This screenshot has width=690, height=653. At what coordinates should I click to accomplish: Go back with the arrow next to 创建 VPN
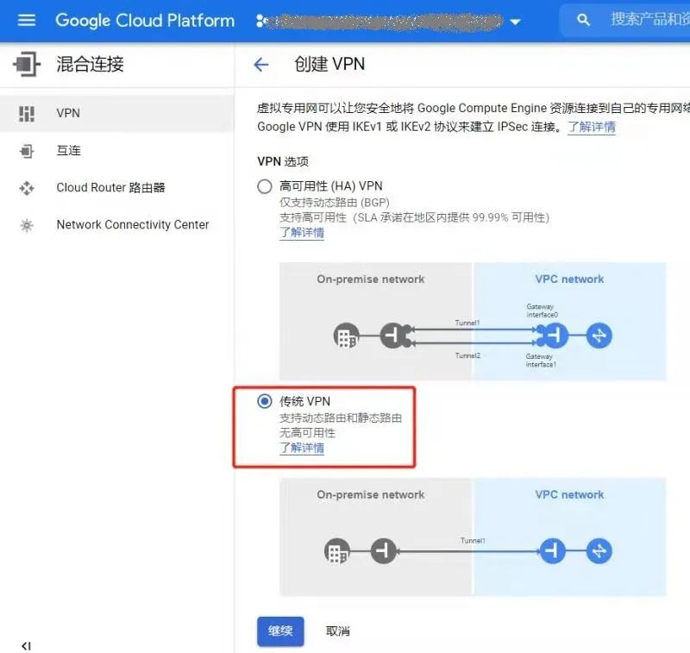[261, 65]
